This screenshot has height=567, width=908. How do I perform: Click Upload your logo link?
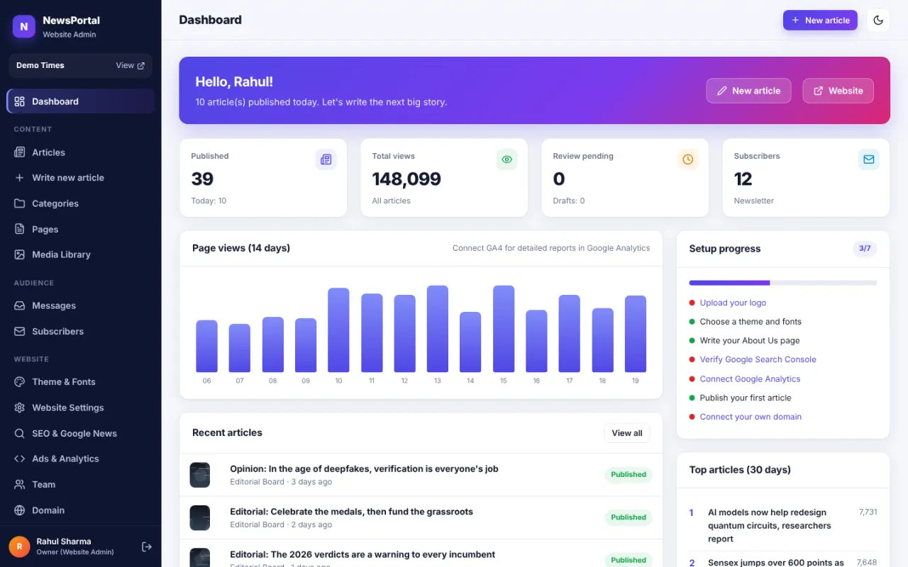click(733, 303)
